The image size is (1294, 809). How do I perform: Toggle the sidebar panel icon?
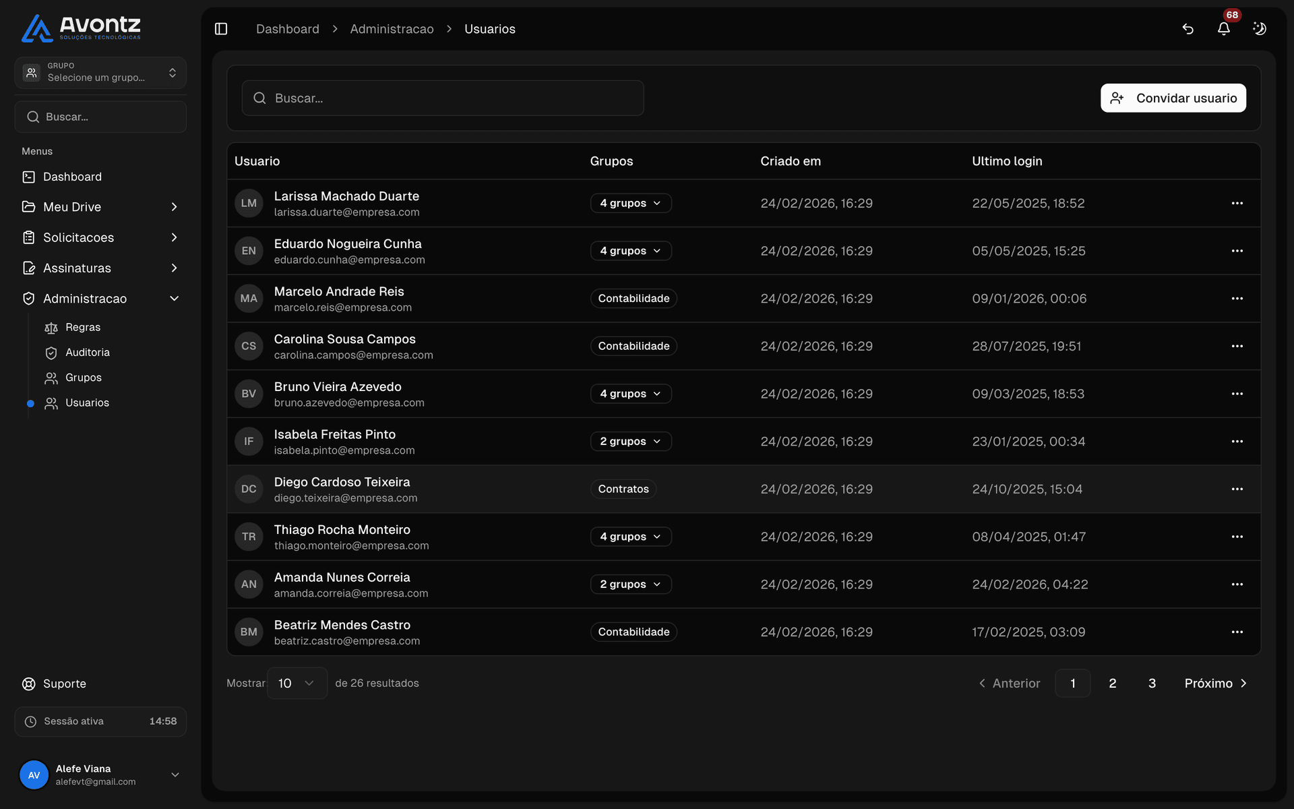coord(221,29)
